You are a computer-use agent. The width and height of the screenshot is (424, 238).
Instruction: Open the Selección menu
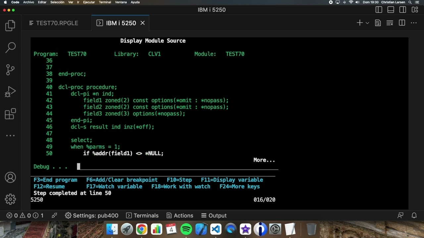[x=57, y=2]
